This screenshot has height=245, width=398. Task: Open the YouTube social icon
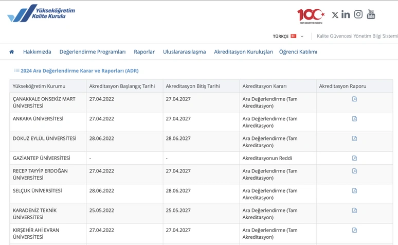[371, 14]
